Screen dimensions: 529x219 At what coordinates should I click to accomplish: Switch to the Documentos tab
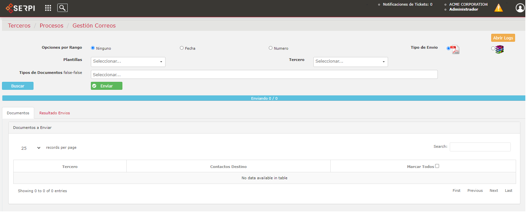click(18, 113)
